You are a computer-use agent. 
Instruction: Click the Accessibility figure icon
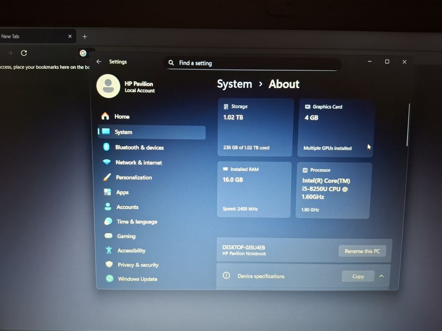click(x=109, y=250)
